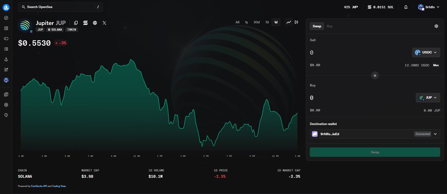Click the green Swap submit button
The height and width of the screenshot is (194, 447).
point(375,152)
